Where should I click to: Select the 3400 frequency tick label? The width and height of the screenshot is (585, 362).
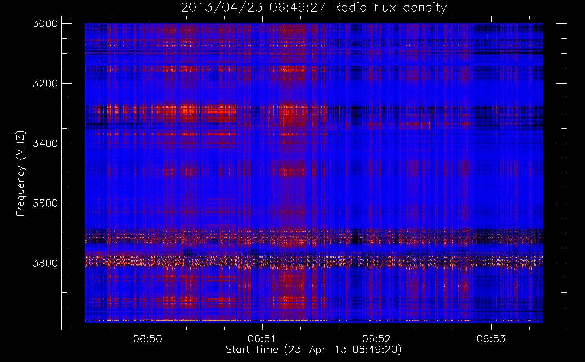point(45,143)
